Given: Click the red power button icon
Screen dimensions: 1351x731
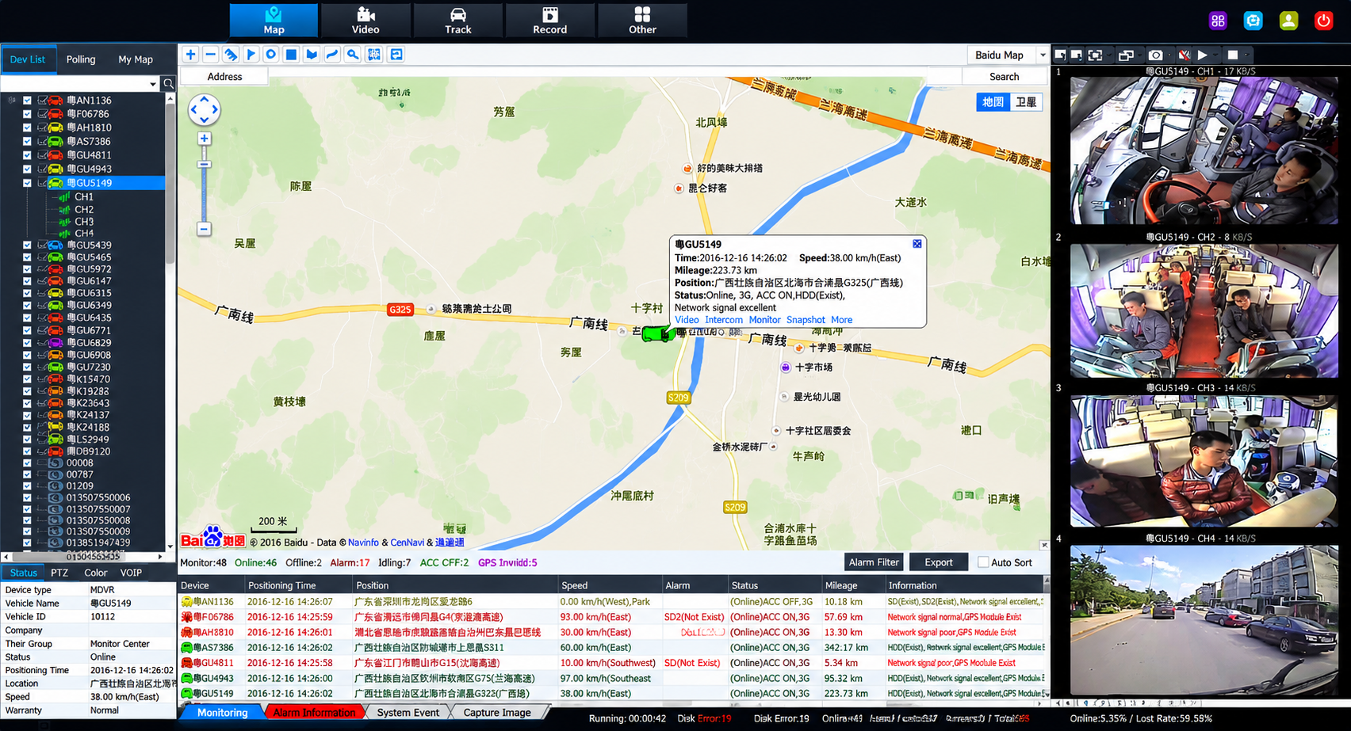Looking at the screenshot, I should pos(1323,21).
